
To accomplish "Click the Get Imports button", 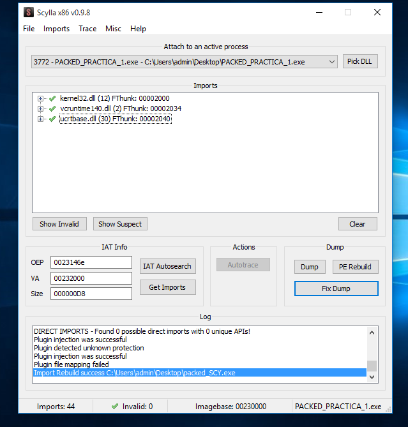I will point(167,287).
